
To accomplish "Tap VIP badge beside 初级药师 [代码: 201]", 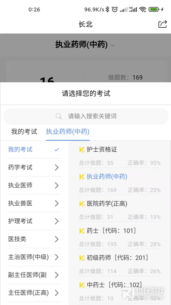I will point(82,258).
